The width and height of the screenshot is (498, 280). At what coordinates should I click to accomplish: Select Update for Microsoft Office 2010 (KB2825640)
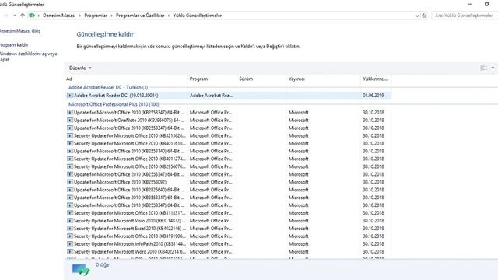[228, 190]
